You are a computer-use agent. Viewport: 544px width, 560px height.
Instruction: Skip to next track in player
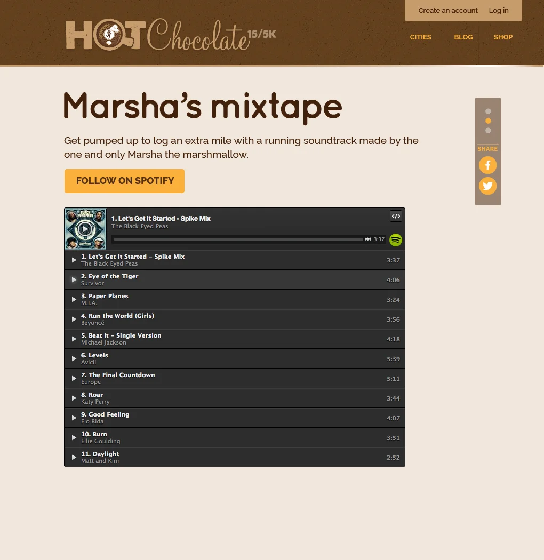point(367,239)
